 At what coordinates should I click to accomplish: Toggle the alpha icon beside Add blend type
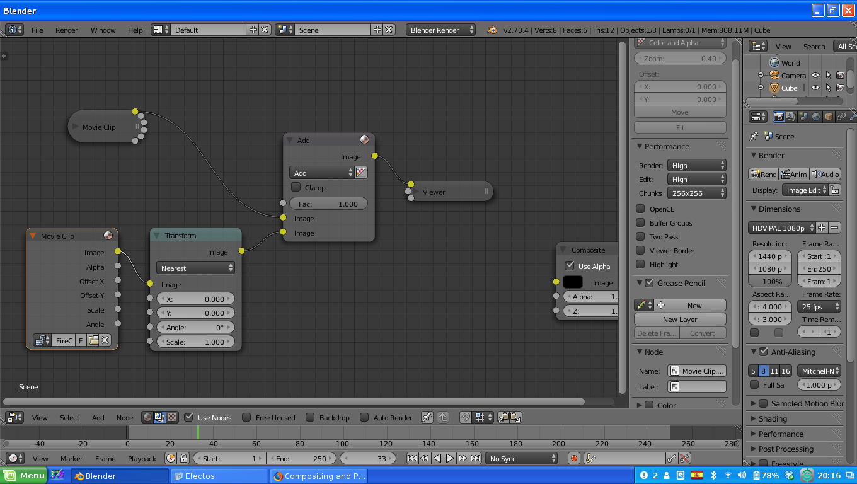(361, 173)
